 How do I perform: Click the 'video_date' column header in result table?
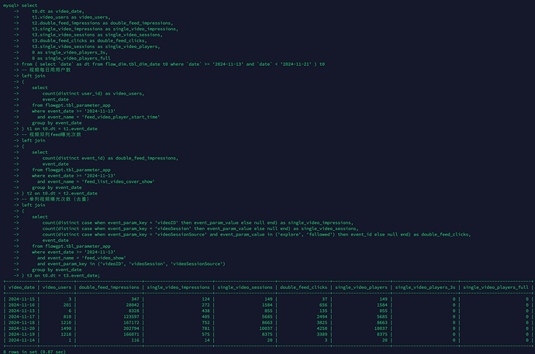tap(22, 287)
